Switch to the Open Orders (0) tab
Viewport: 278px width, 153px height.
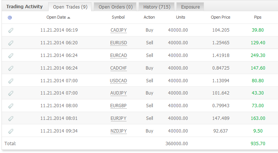point(115,7)
